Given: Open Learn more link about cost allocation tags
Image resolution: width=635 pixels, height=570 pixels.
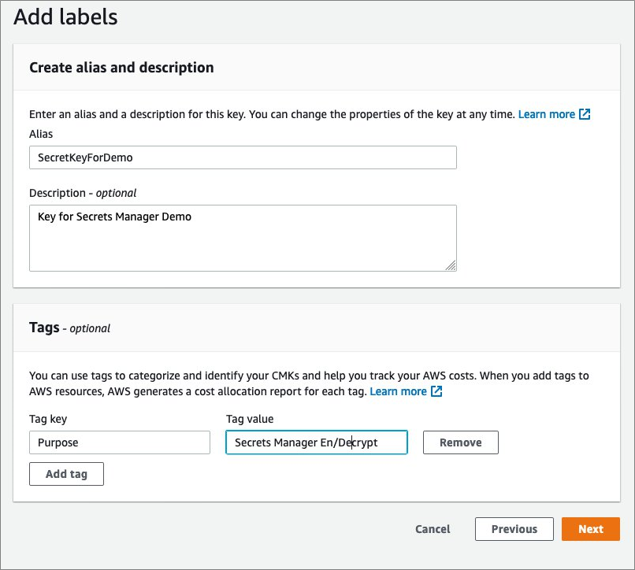Looking at the screenshot, I should (399, 391).
